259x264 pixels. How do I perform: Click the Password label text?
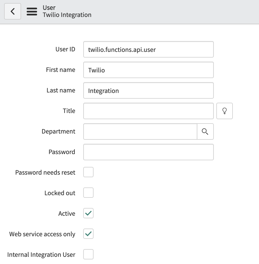pyautogui.click(x=62, y=152)
